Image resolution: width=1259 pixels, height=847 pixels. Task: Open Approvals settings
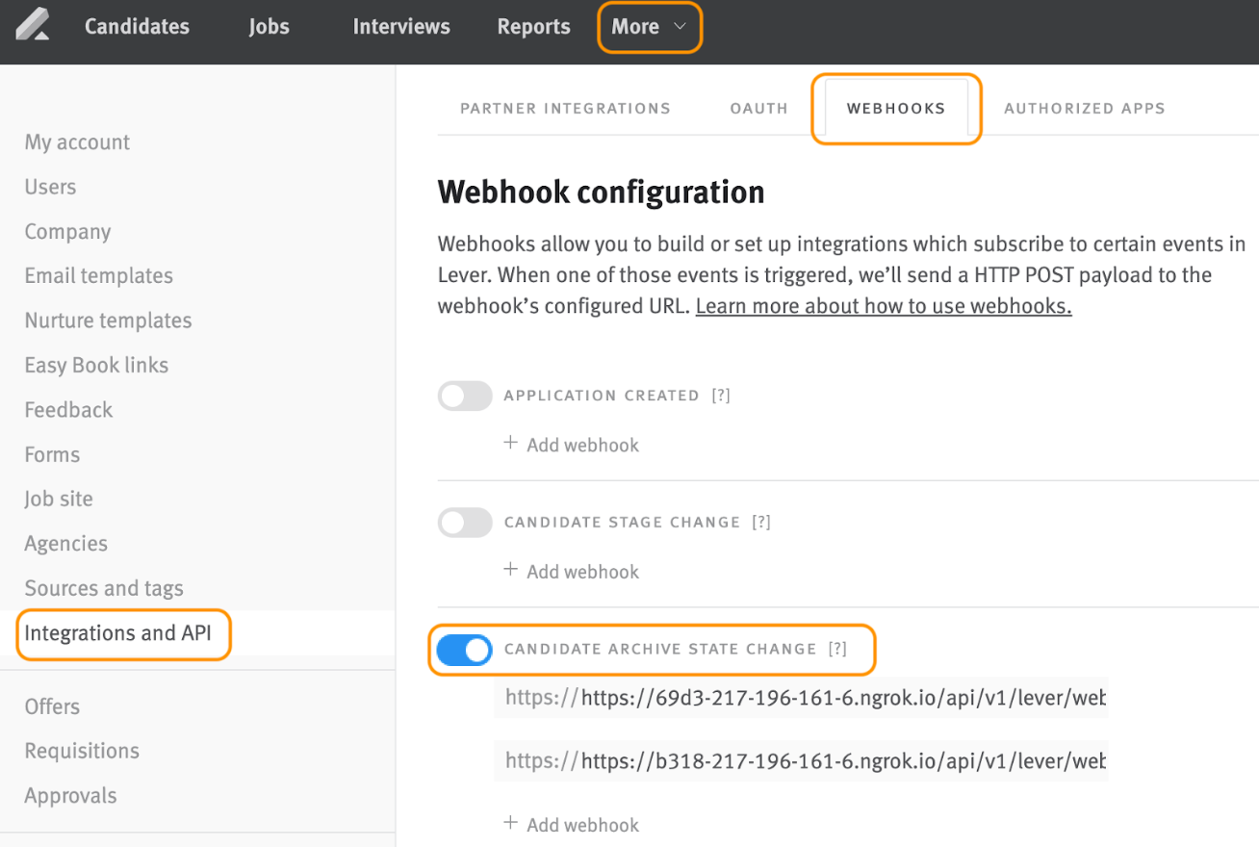click(70, 796)
